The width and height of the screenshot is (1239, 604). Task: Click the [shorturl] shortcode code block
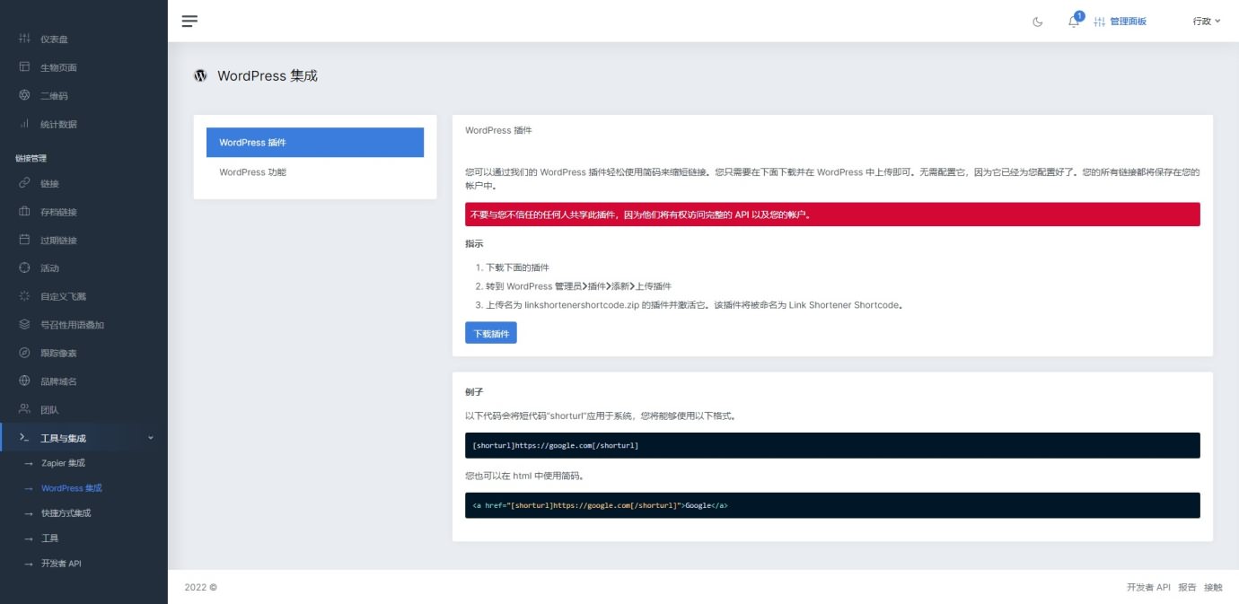(832, 445)
